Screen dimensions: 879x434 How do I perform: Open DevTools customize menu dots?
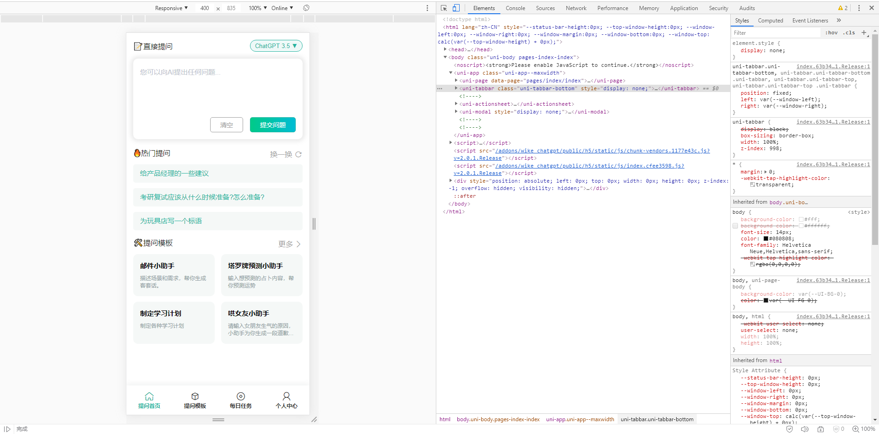tap(859, 8)
